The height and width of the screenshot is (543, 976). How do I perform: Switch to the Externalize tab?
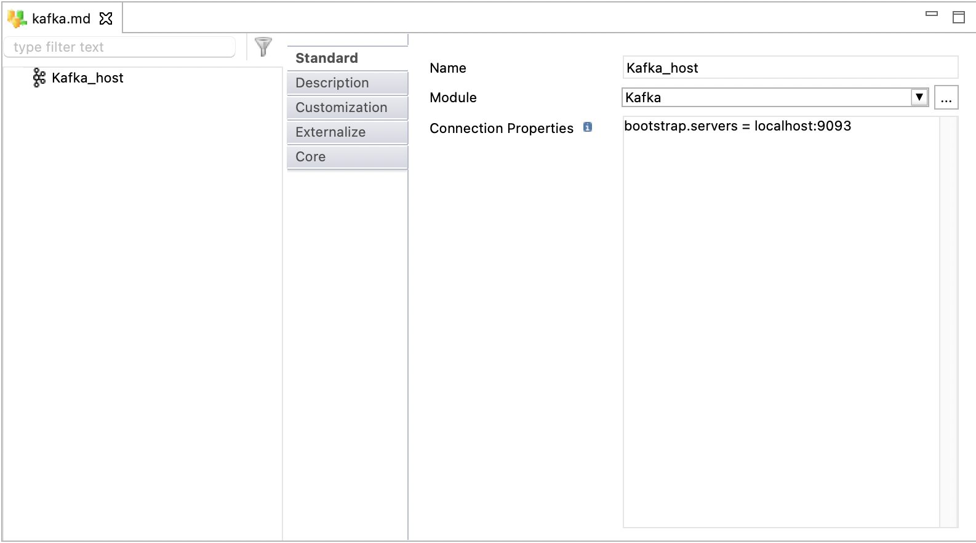[x=347, y=132]
